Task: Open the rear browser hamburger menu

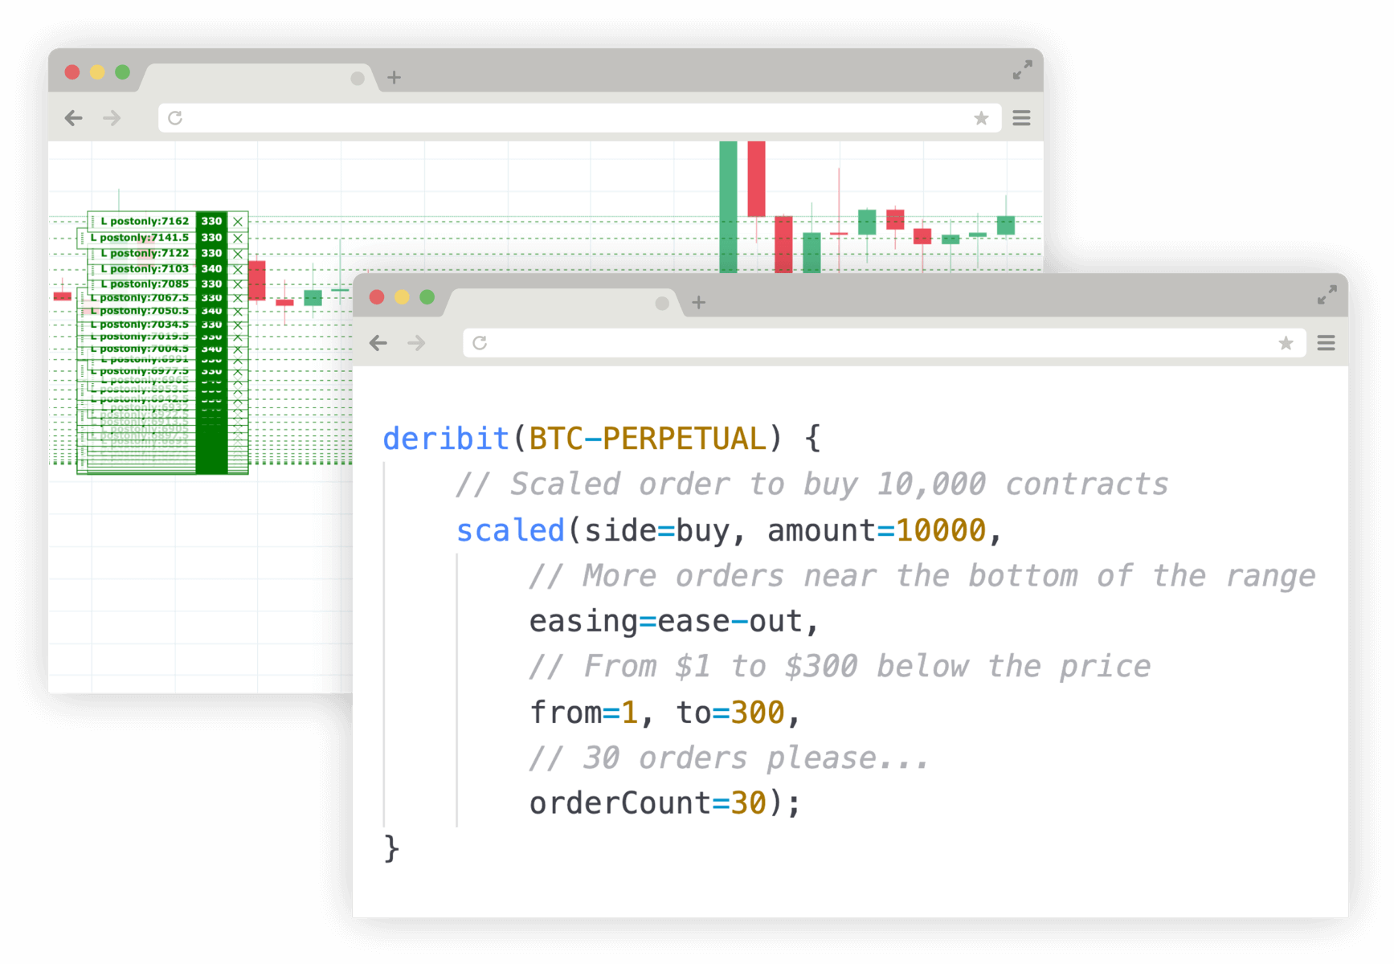Action: pos(1021,119)
